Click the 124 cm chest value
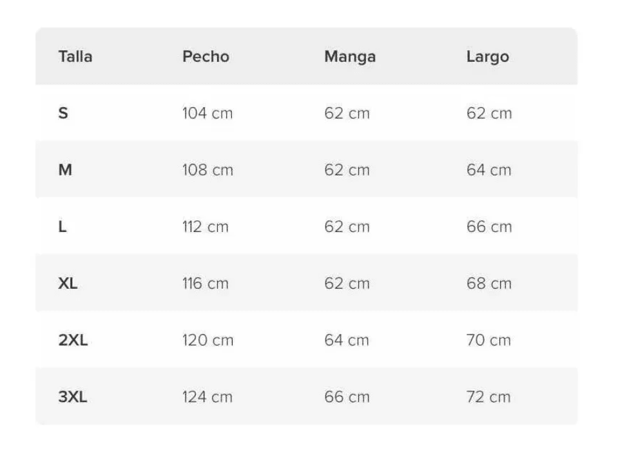The image size is (620, 459). 207,397
